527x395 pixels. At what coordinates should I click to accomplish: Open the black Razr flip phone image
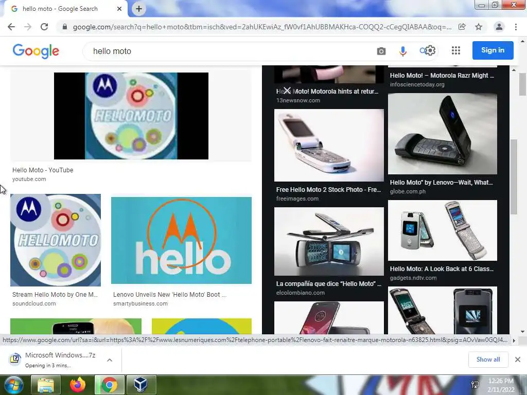pyautogui.click(x=443, y=134)
